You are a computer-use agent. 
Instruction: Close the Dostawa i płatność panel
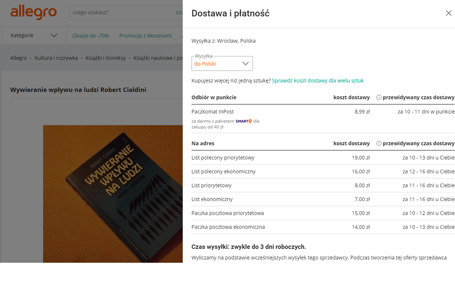tap(448, 13)
